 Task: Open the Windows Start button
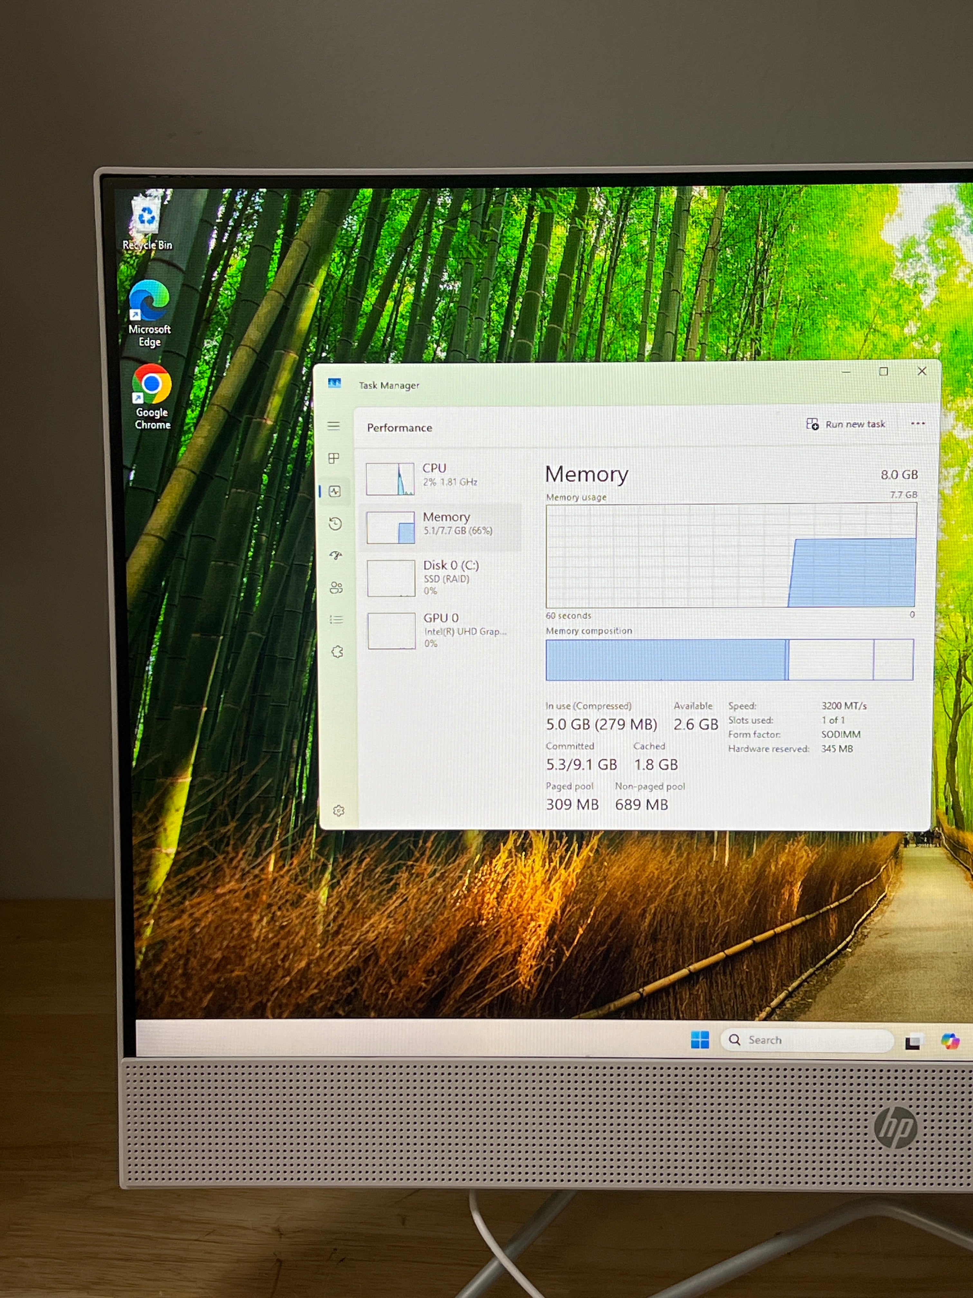tap(700, 1040)
